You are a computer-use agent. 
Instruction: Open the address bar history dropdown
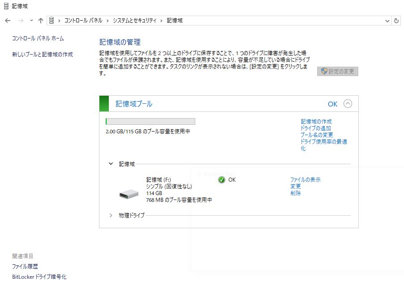(387, 21)
